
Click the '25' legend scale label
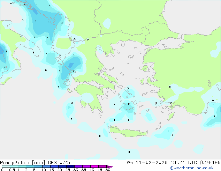point(68,170)
